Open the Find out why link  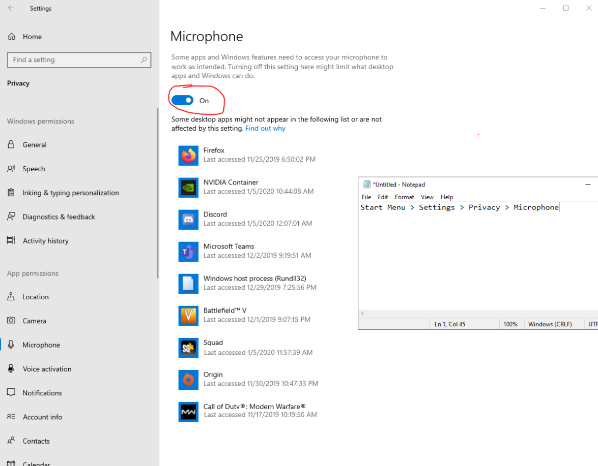click(x=265, y=128)
